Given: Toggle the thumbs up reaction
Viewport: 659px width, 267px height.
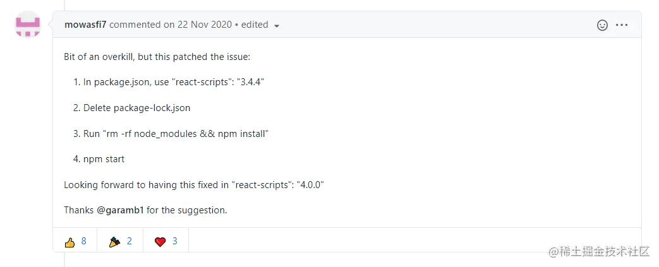Looking at the screenshot, I should click(75, 241).
